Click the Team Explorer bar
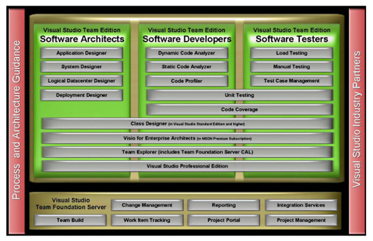This screenshot has height=241, width=373. (x=188, y=152)
